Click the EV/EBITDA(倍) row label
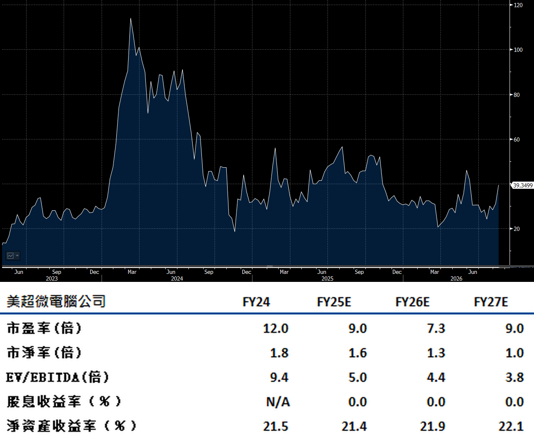The width and height of the screenshot is (534, 442). pos(58,377)
